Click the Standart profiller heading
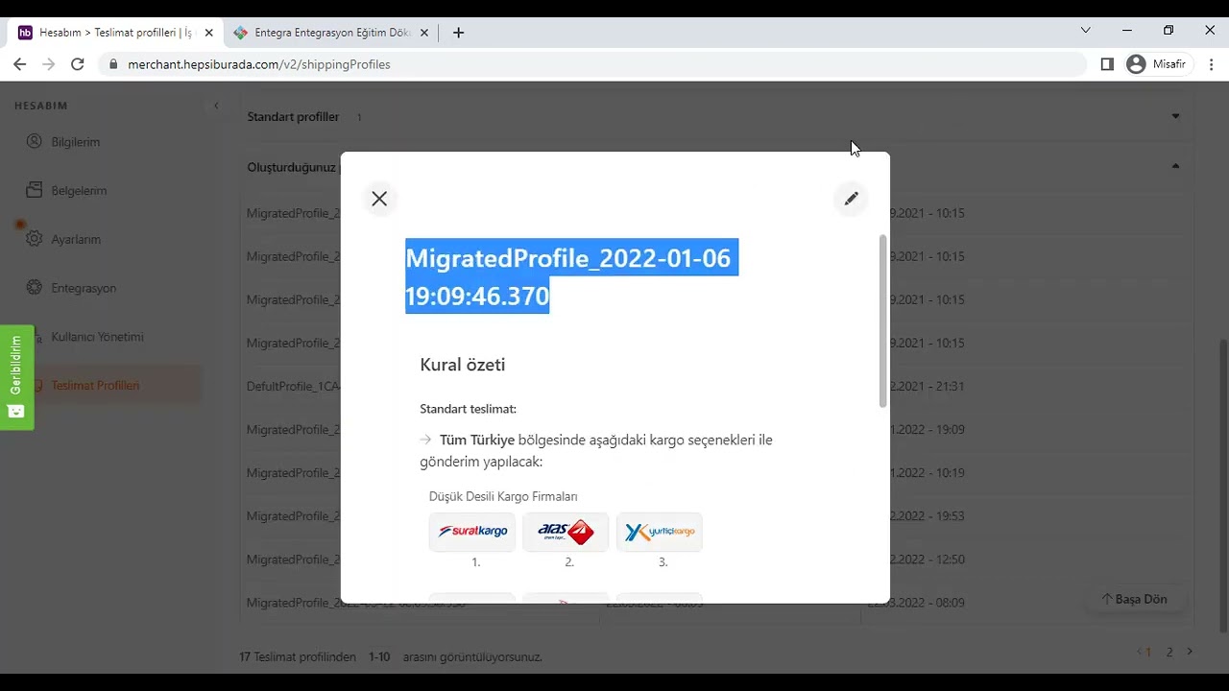Screen dimensions: 1229x691 coord(293,117)
